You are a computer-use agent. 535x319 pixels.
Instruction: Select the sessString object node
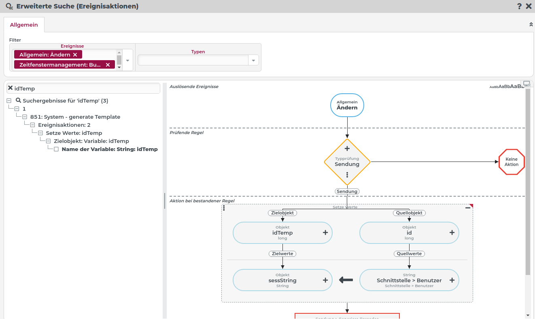[282, 280]
